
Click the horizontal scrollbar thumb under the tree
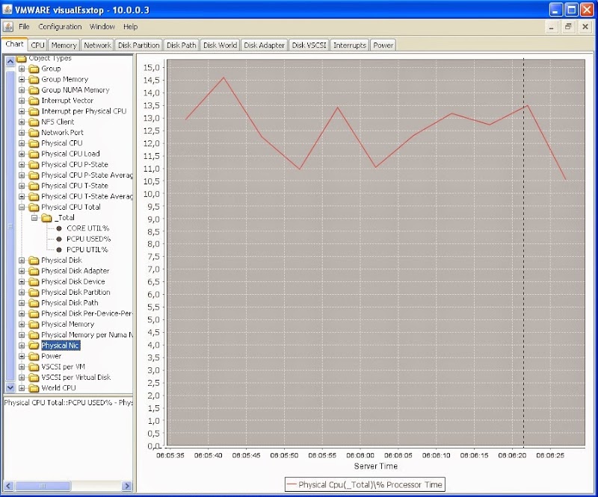pos(43,486)
